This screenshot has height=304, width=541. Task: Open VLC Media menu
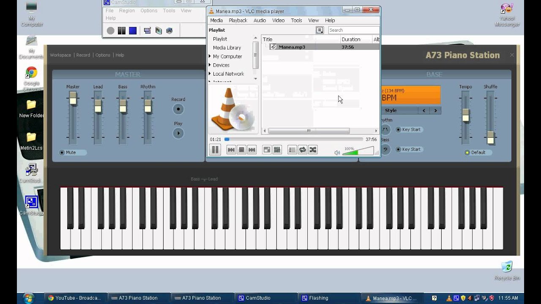pyautogui.click(x=216, y=20)
